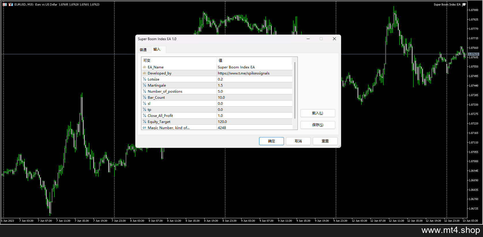
Task: Click the 13 Jun 03:30 time label
Action: (x=470, y=221)
